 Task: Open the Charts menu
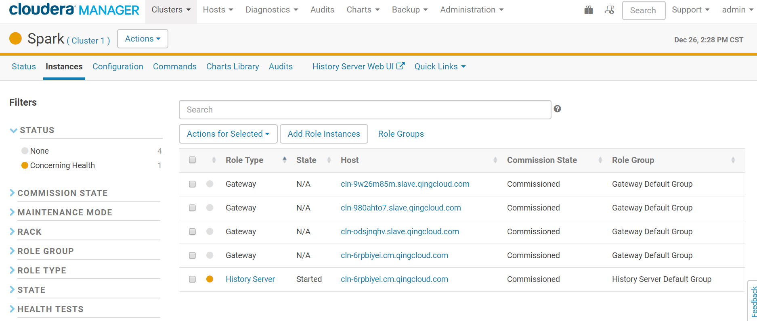pos(363,10)
